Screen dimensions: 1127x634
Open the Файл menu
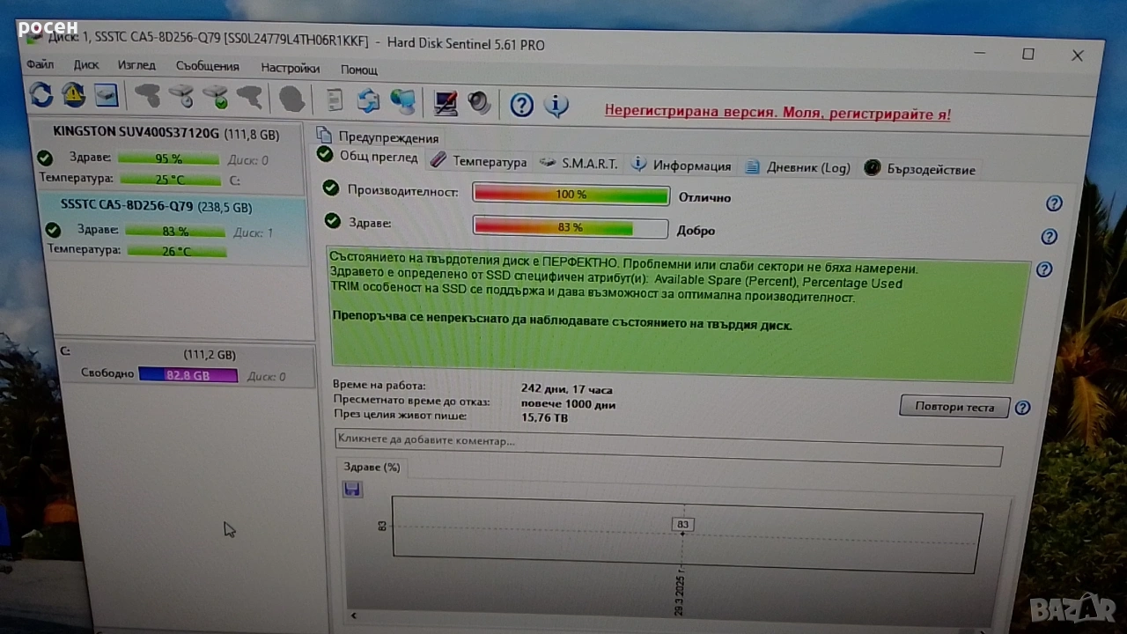pyautogui.click(x=41, y=64)
